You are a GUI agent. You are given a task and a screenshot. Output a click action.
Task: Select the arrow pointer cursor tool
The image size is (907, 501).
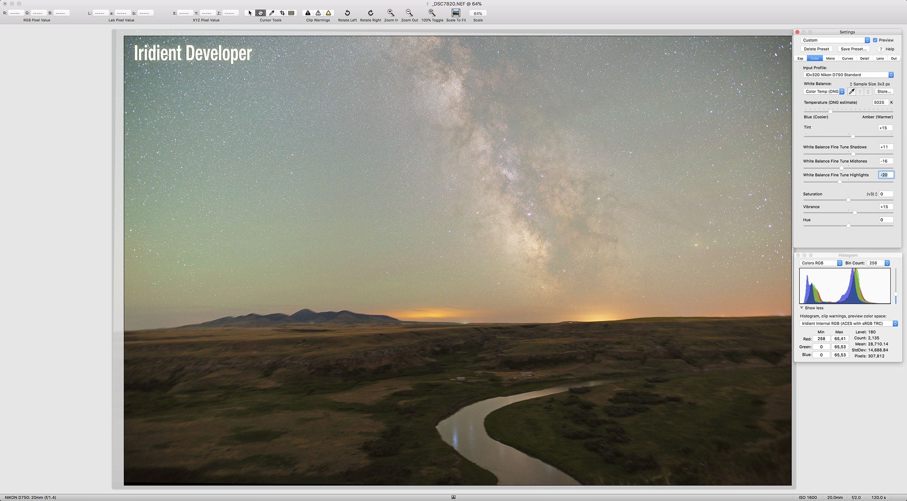pos(250,13)
